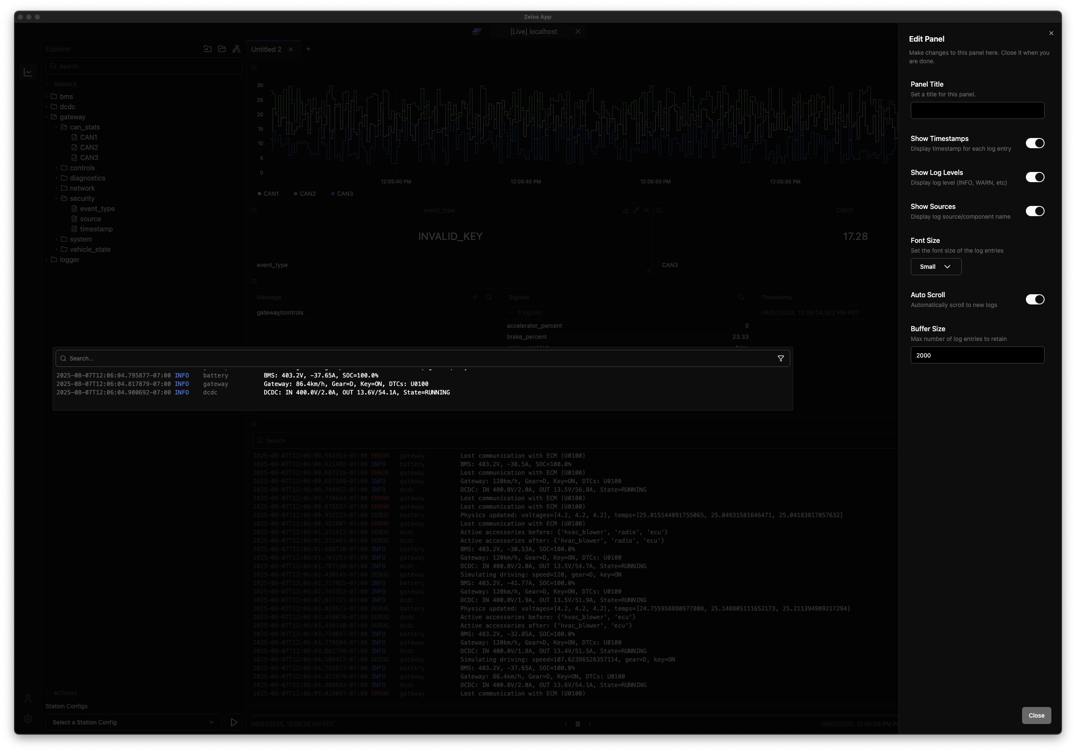The height and width of the screenshot is (752, 1076).
Task: Click the download icon on event_type panel
Action: pyautogui.click(x=625, y=210)
